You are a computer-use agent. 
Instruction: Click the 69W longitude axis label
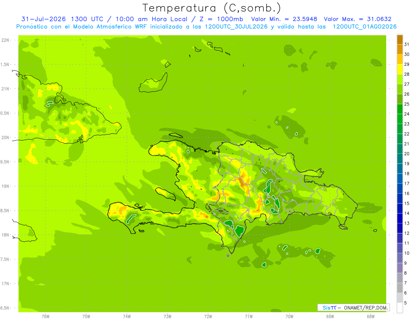pos(330,316)
